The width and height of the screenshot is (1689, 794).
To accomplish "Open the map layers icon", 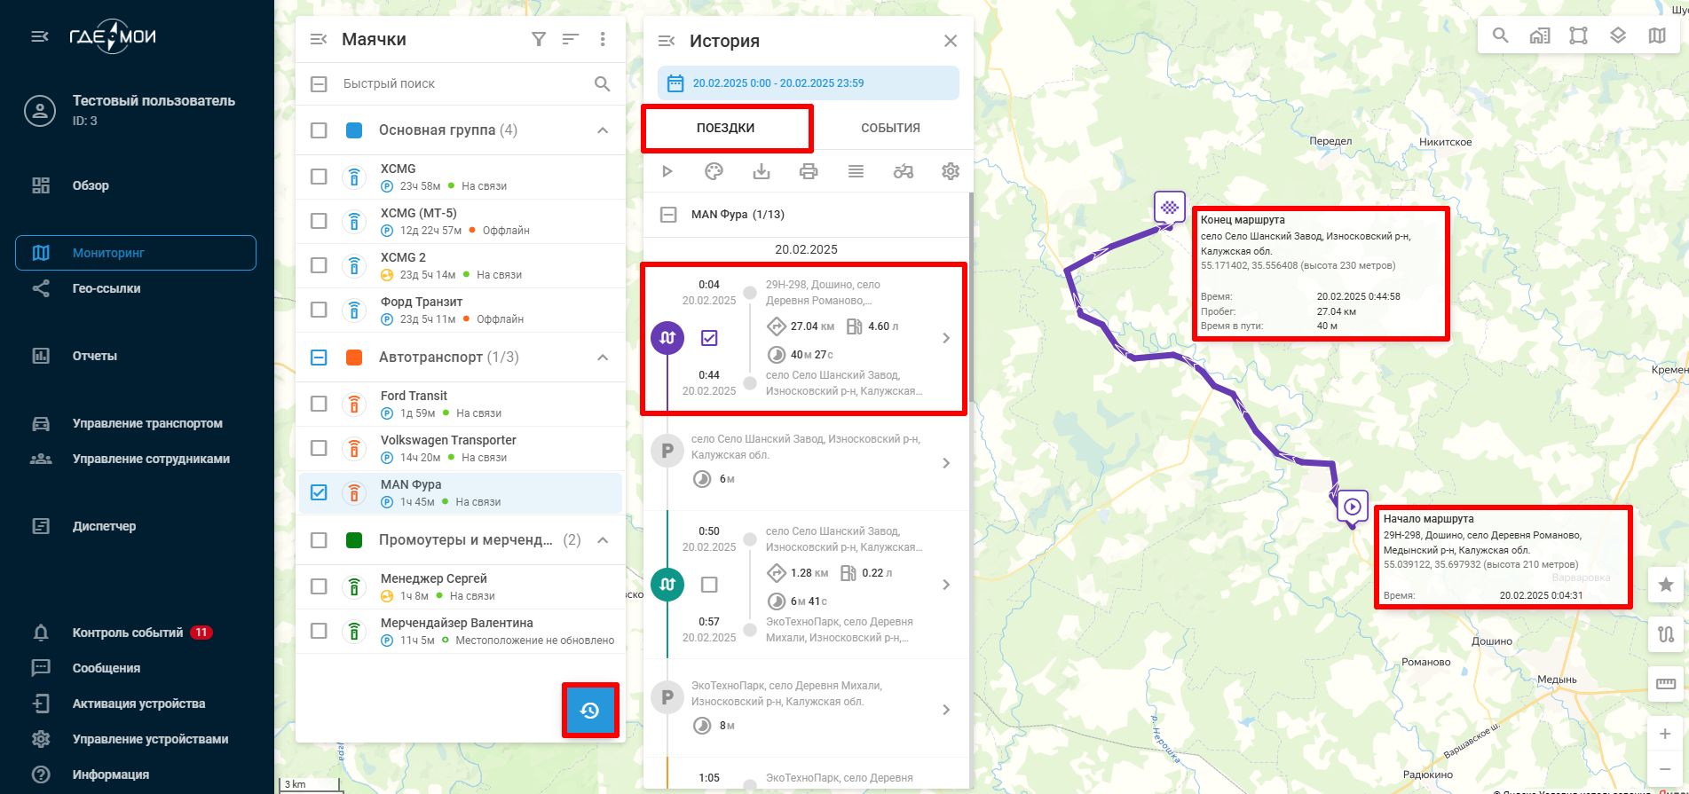I will (1617, 35).
